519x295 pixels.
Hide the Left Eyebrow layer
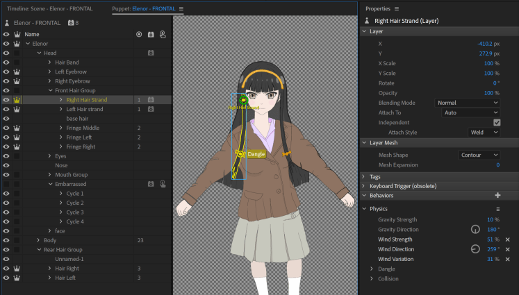point(6,71)
